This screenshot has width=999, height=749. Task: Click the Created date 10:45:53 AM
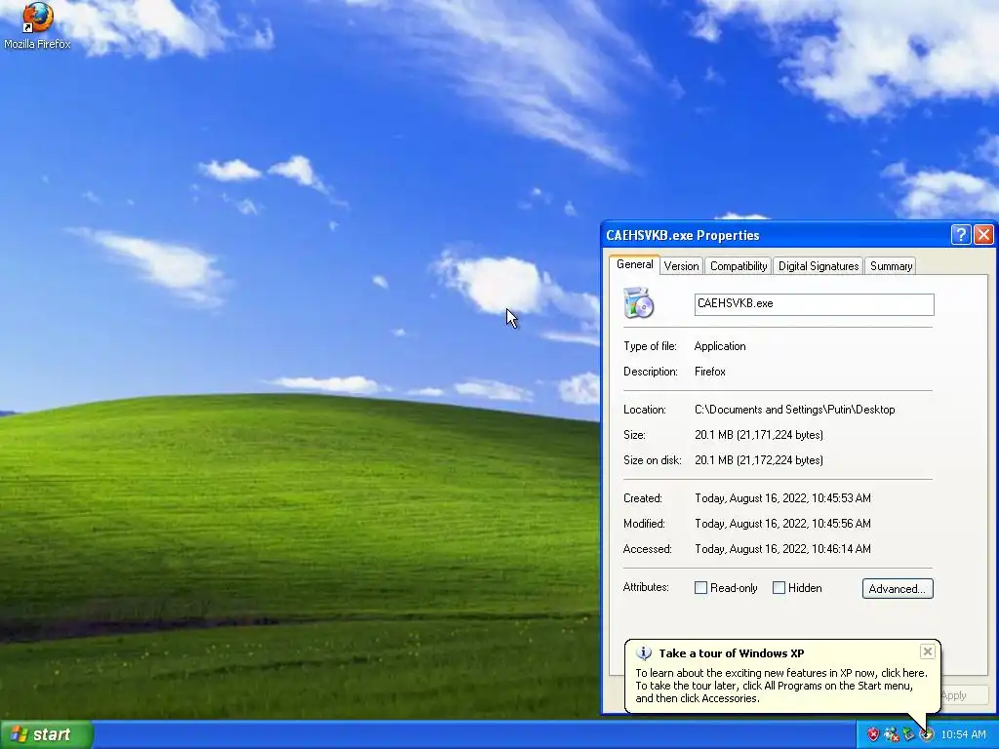[782, 498]
